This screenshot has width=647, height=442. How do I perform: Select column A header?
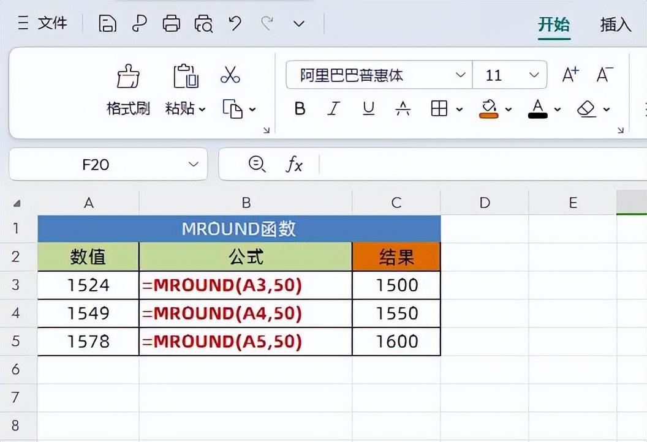pyautogui.click(x=88, y=203)
